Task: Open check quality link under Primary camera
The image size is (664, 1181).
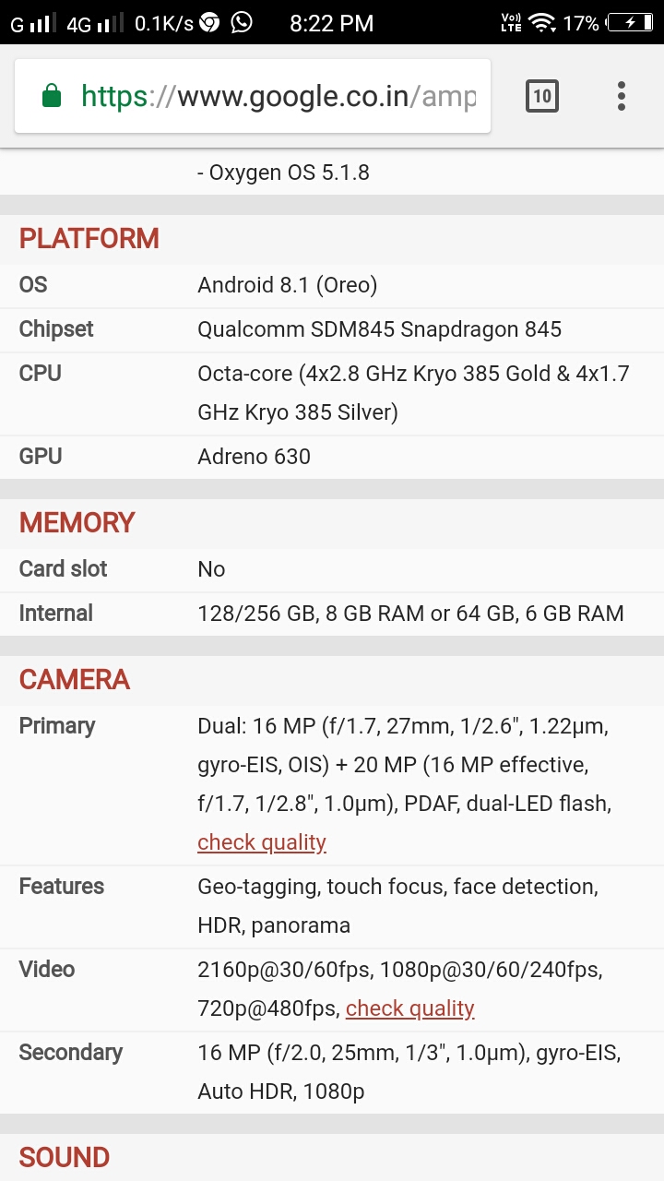Action: click(262, 842)
